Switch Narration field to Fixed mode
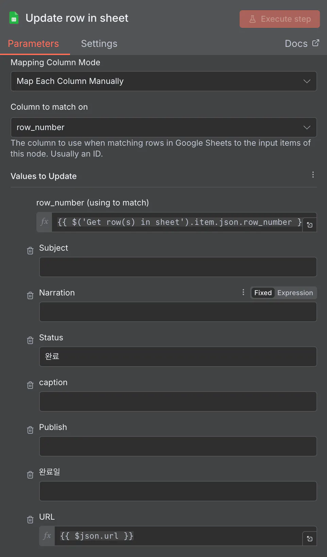The image size is (327, 557). click(x=263, y=293)
